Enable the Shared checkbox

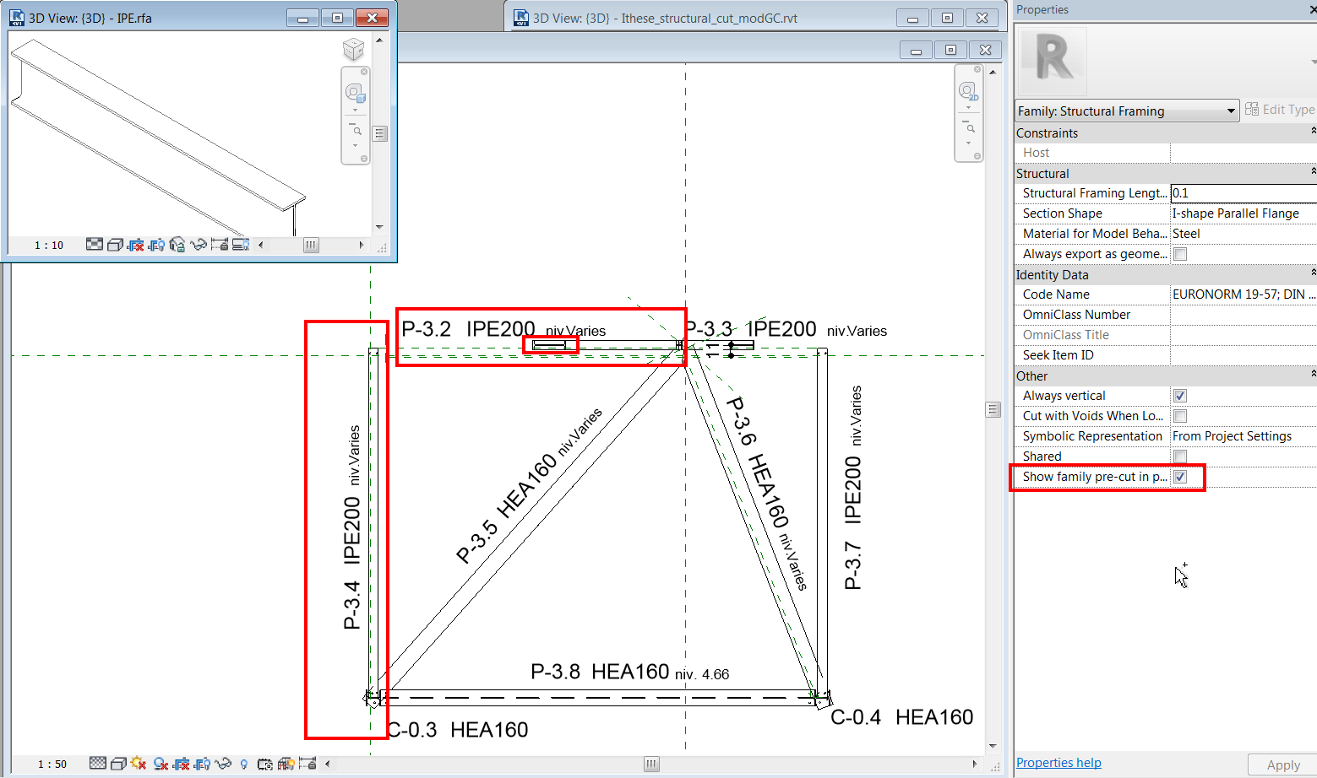tap(1179, 457)
